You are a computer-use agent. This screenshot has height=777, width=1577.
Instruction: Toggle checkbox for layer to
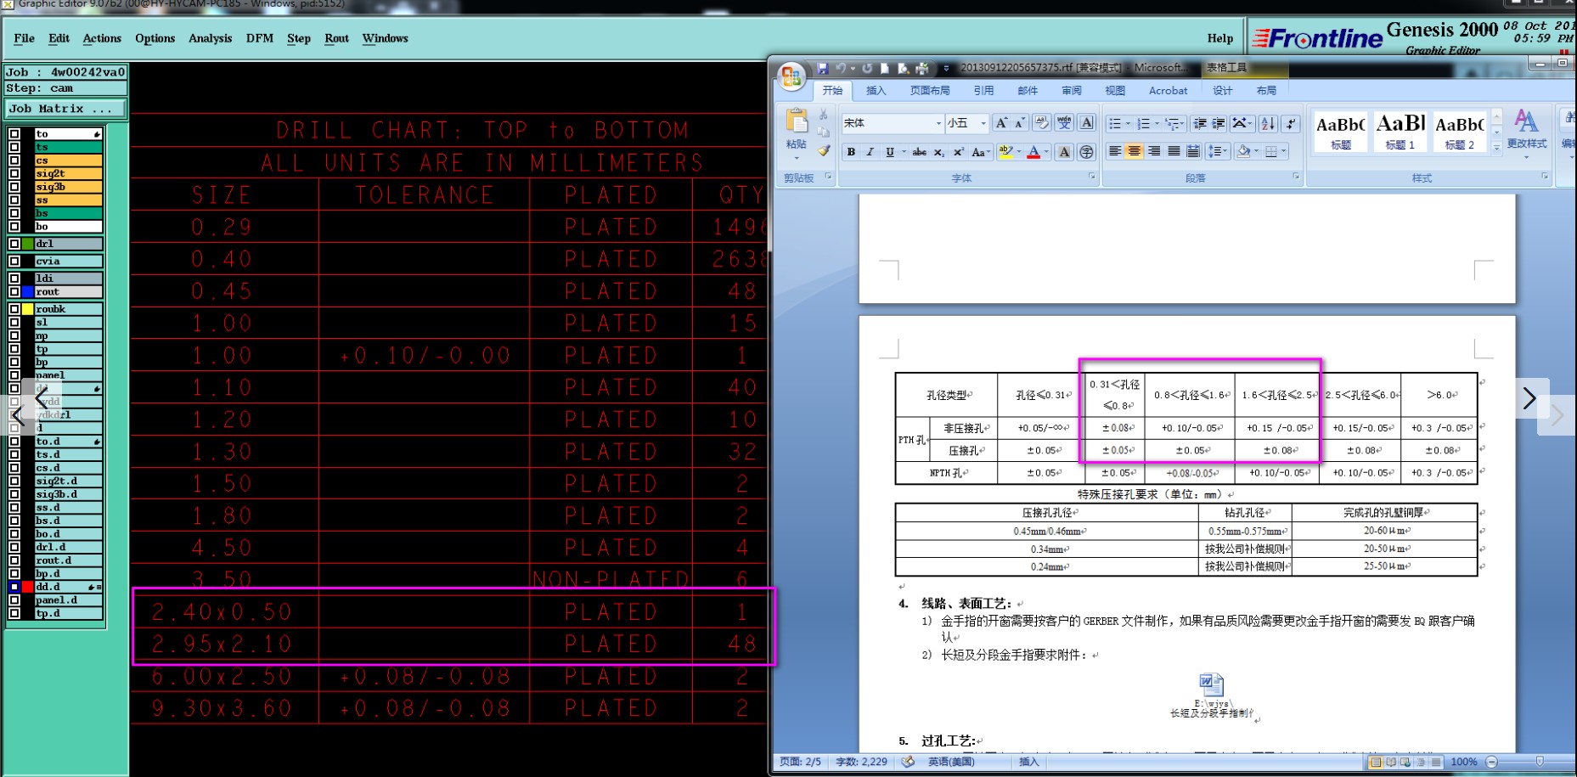pyautogui.click(x=14, y=134)
